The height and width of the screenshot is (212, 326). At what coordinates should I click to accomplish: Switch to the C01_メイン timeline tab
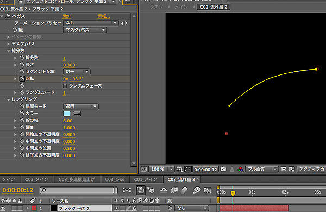click(146, 179)
